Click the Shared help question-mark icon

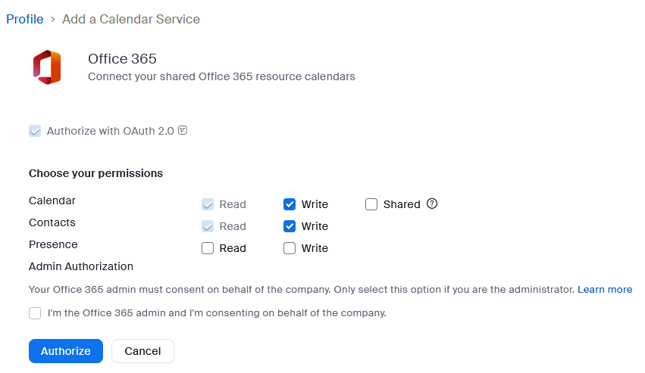[432, 204]
